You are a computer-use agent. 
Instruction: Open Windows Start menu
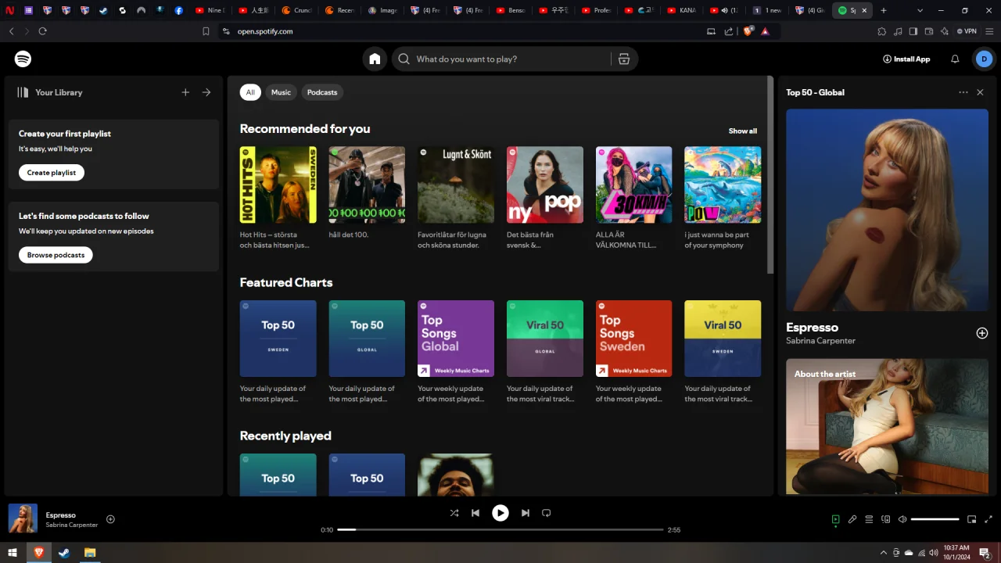13,553
